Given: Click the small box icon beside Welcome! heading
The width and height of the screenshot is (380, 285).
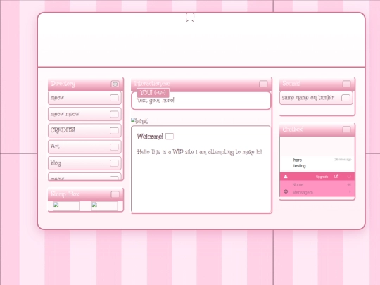Looking at the screenshot, I should click(x=170, y=137).
